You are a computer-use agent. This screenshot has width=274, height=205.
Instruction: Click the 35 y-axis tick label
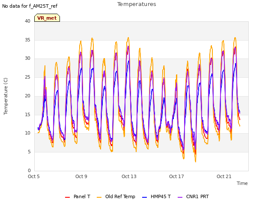coord(27,40)
